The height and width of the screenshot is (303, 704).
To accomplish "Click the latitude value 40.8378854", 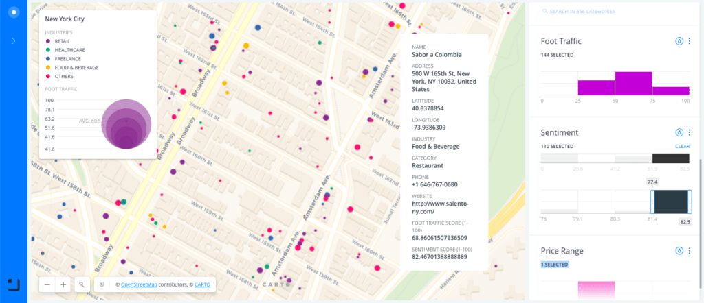I will 428,108.
